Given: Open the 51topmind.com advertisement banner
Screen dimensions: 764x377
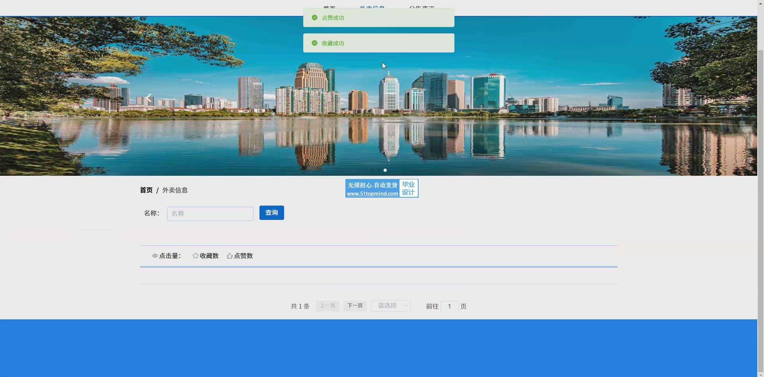Looking at the screenshot, I should pyautogui.click(x=382, y=188).
